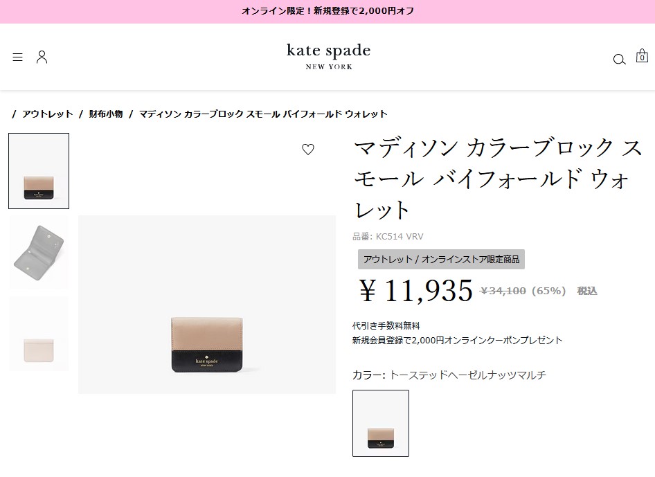
Task: Click the main wallet product image
Action: point(207,305)
